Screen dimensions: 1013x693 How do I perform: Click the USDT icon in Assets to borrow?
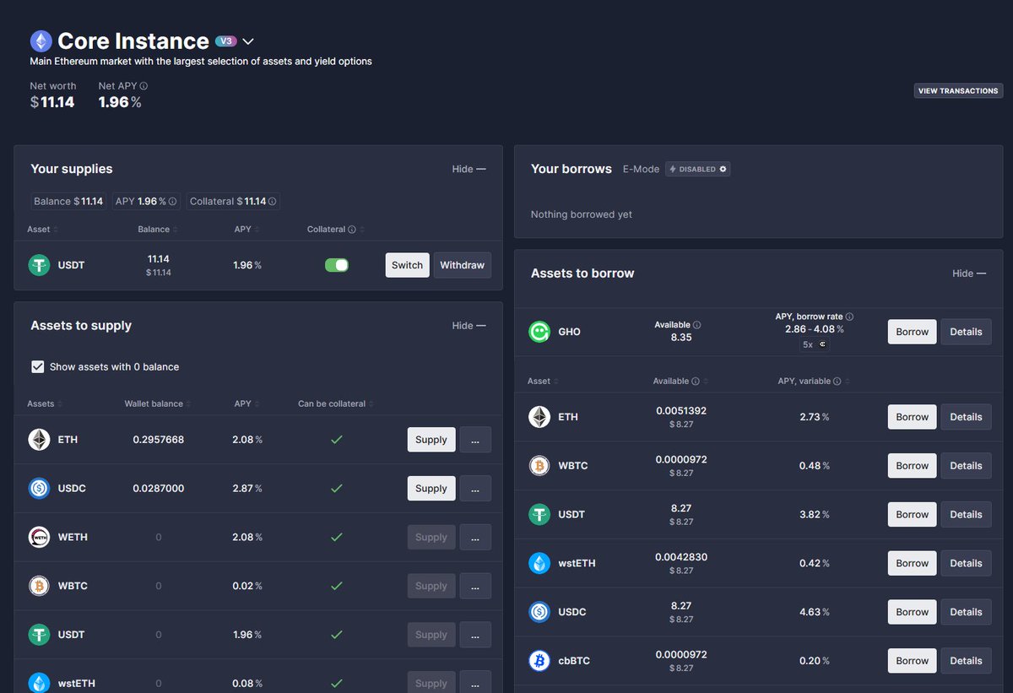(539, 514)
